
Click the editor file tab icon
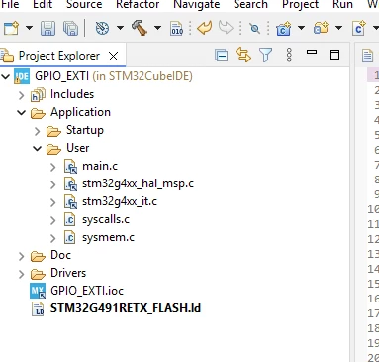click(367, 56)
